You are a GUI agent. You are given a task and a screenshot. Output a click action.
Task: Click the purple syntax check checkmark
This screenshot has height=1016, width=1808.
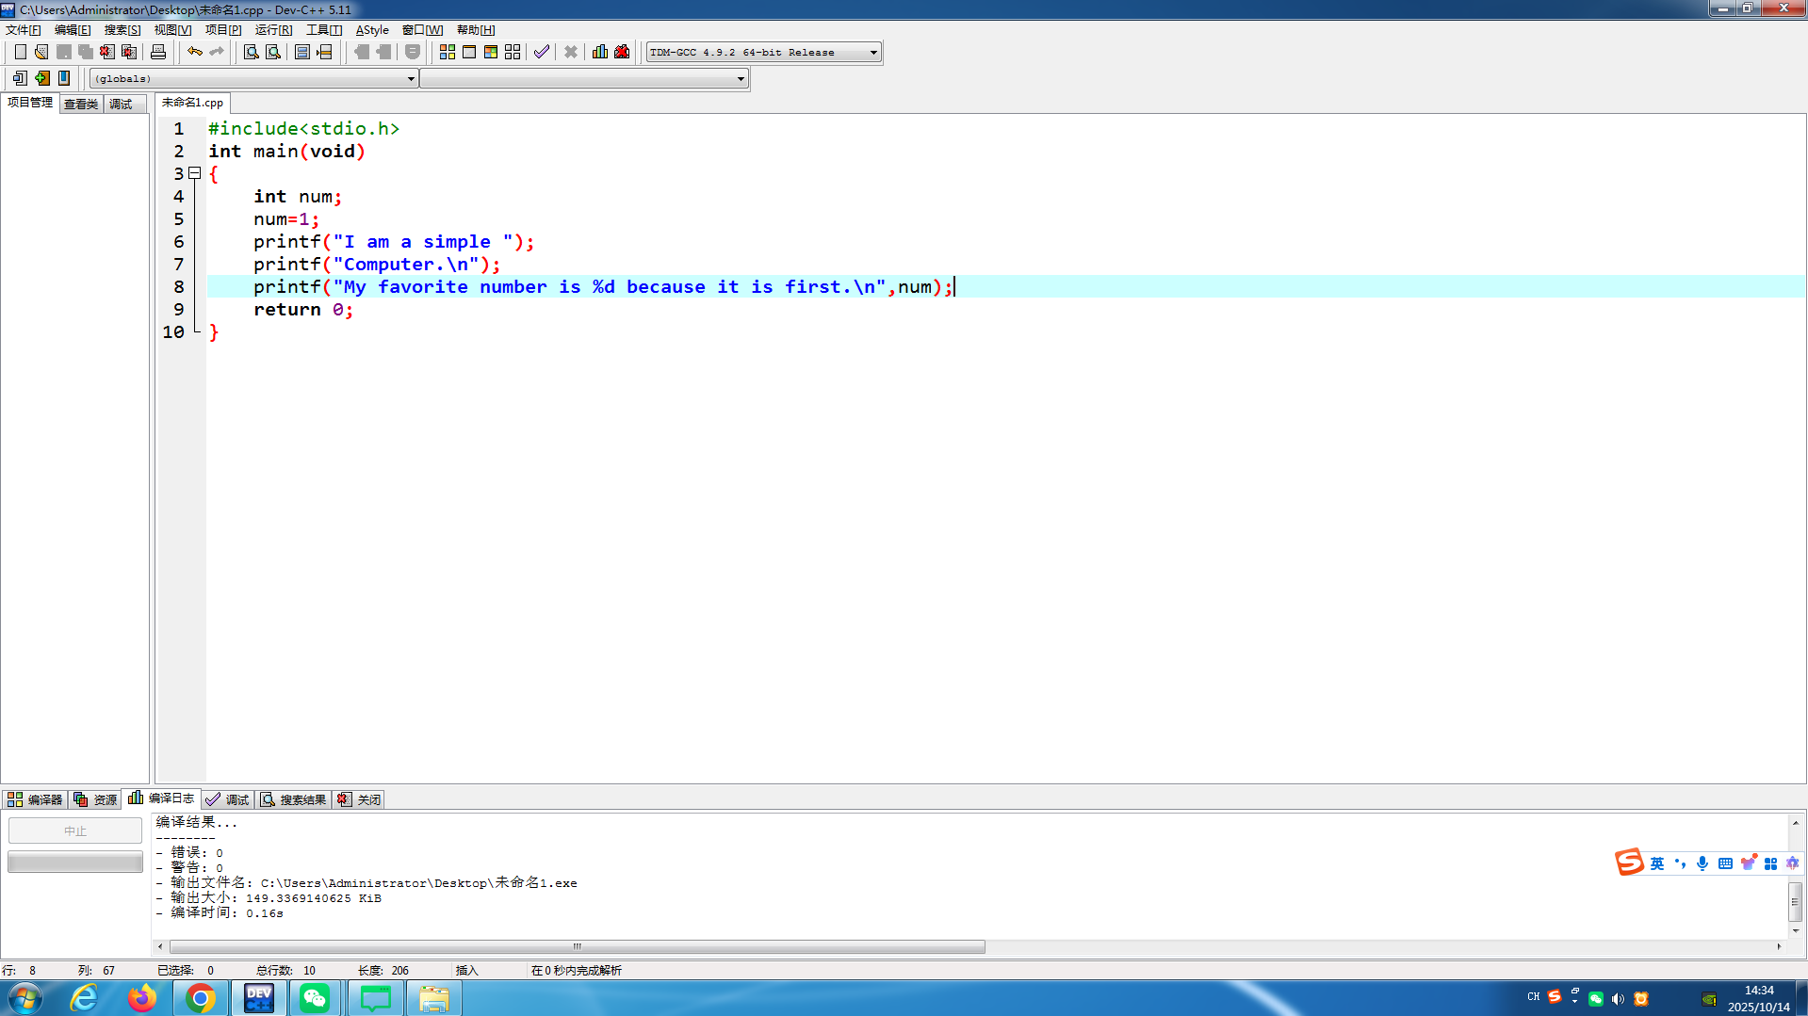[542, 52]
